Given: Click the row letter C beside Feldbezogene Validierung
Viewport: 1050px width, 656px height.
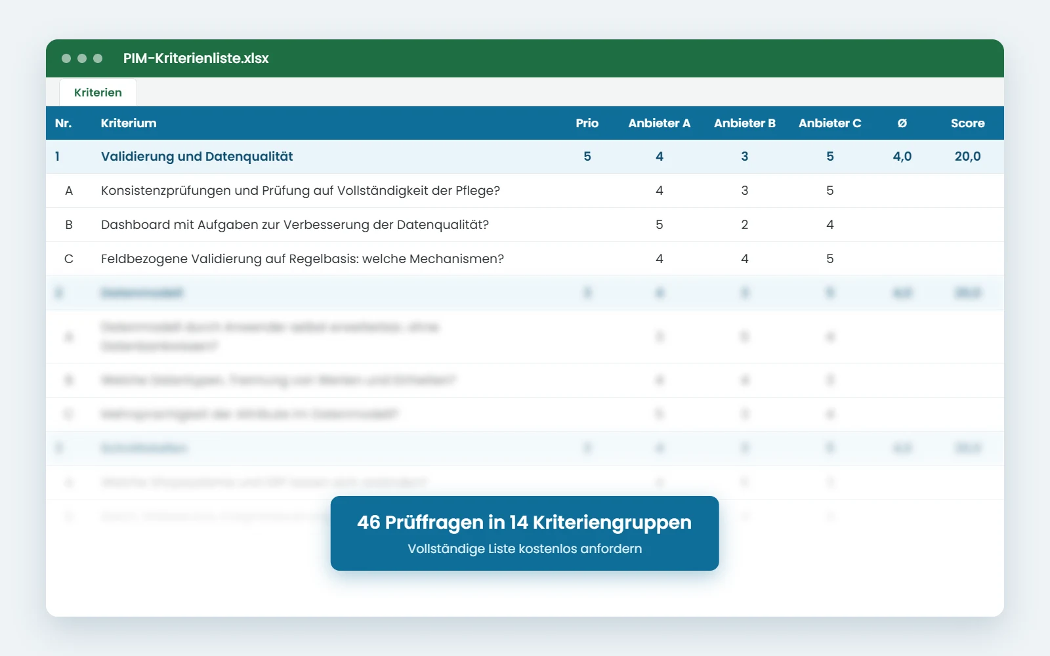Looking at the screenshot, I should (x=69, y=259).
